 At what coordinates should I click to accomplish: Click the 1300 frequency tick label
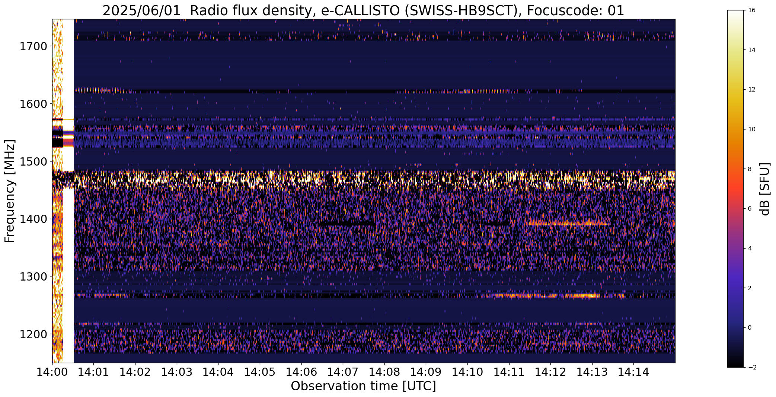click(x=33, y=276)
